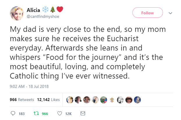Open Alicia's profile picture

click(x=17, y=13)
